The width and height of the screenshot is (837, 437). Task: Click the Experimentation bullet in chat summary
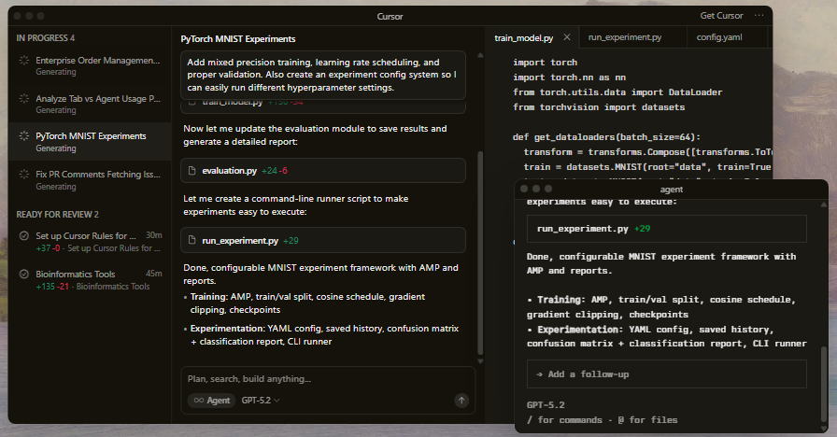point(320,335)
